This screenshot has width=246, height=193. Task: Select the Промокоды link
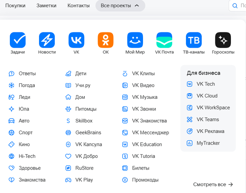tap(145, 180)
